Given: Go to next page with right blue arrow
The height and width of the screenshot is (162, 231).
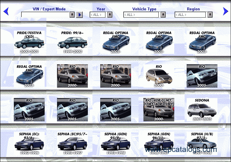Looking at the screenshot, I should pyautogui.click(x=226, y=11).
